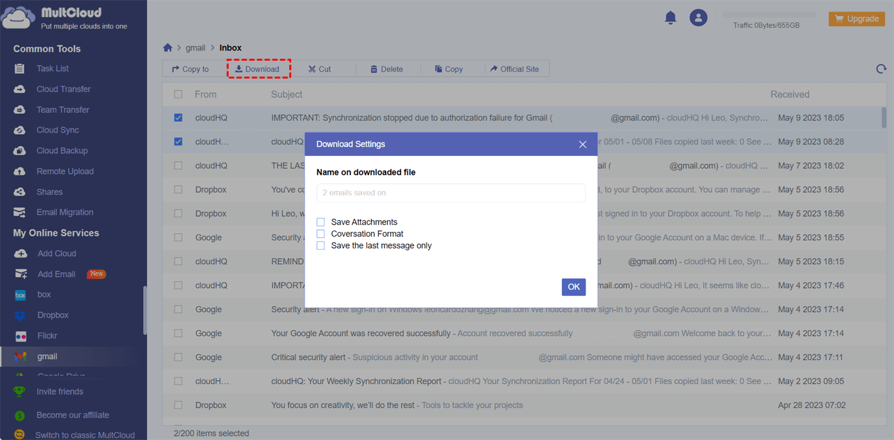Go to home via breadcrumb house icon
Image resolution: width=894 pixels, height=440 pixels.
click(168, 48)
